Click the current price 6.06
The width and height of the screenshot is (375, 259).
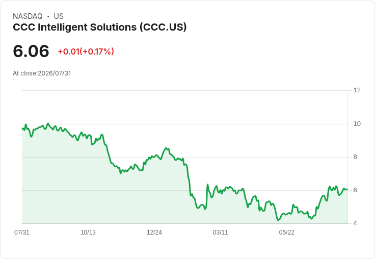coord(31,51)
